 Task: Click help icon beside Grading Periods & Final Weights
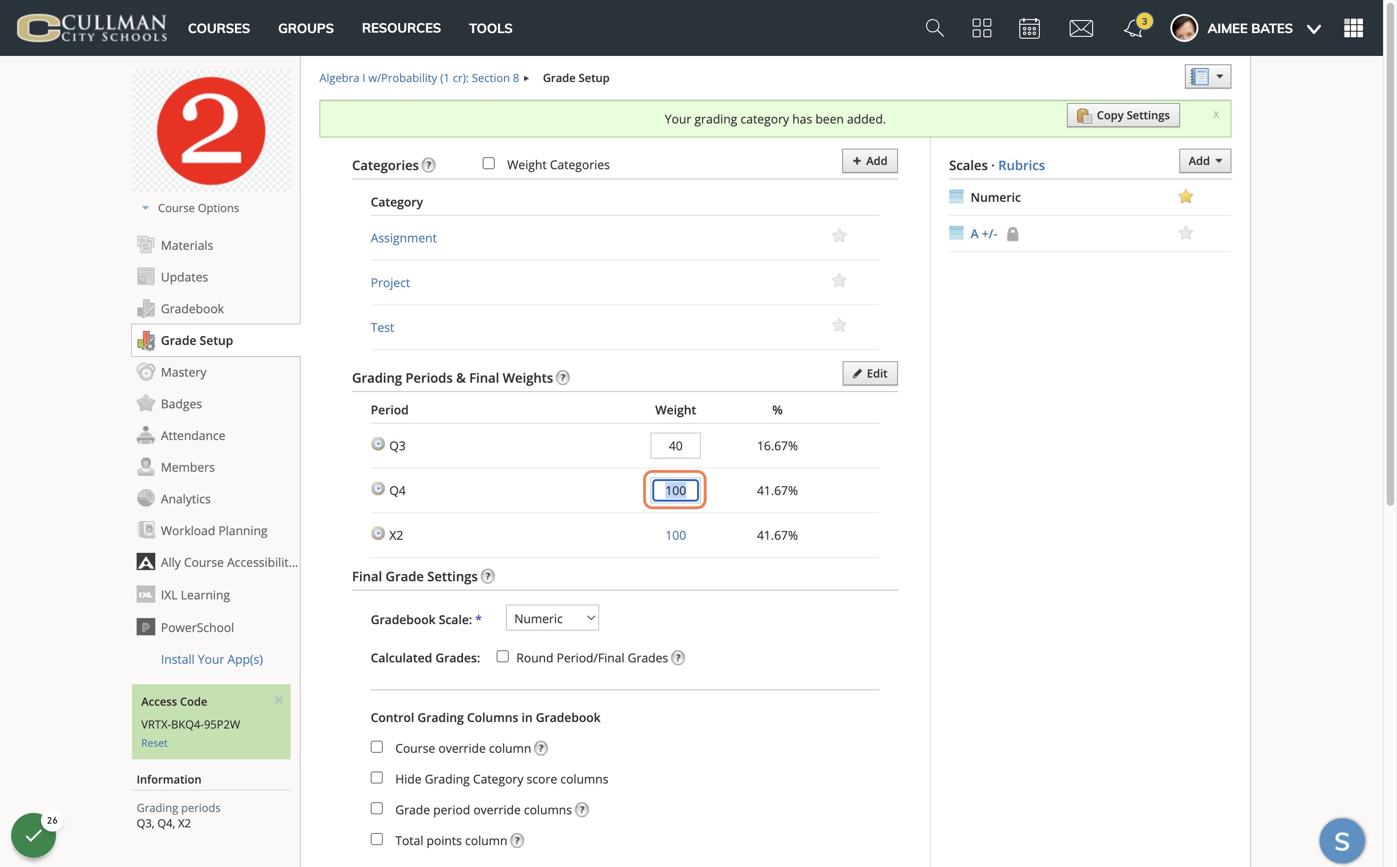click(563, 378)
